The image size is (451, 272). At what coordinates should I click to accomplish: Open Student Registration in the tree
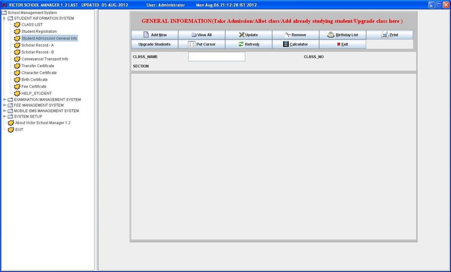[39, 32]
